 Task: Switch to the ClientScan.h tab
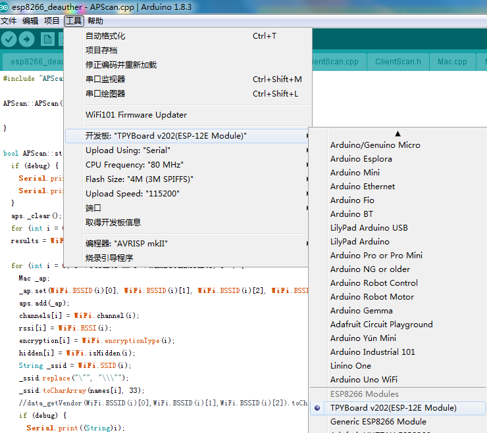397,62
